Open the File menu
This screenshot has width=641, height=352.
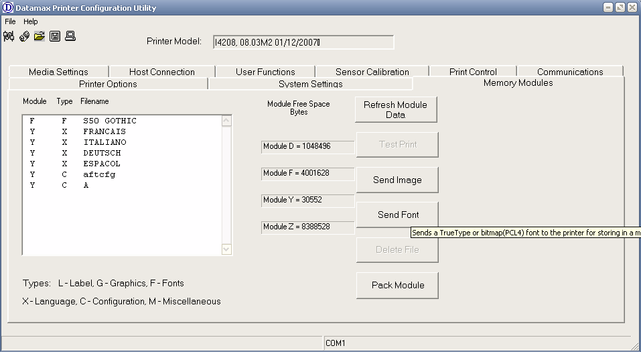coord(10,21)
